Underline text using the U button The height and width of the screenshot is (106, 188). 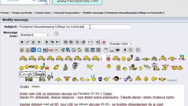click(x=33, y=42)
